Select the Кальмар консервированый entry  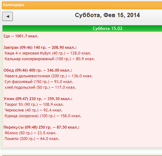(50, 59)
